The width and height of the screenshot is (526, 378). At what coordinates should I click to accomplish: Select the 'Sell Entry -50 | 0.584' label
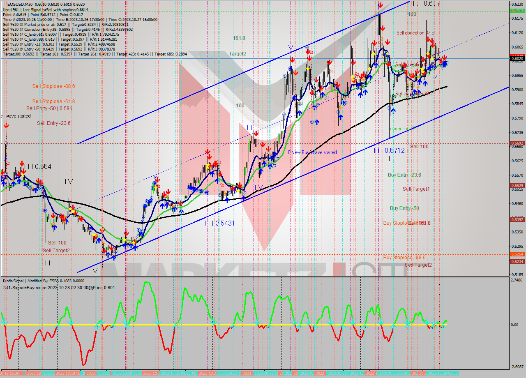point(49,108)
